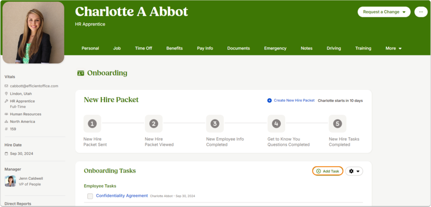Open the Request a Change dropdown
This screenshot has width=431, height=207.
coord(384,12)
